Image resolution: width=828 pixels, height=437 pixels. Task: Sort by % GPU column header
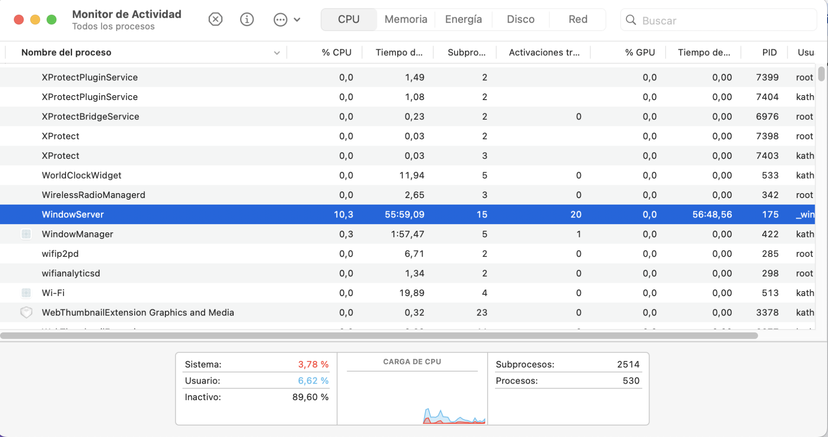pos(640,53)
